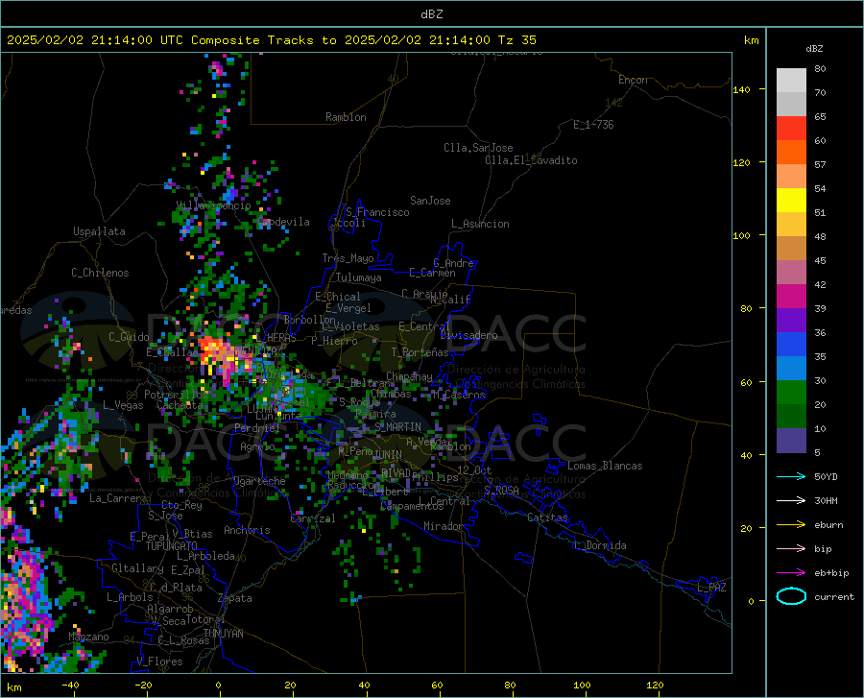This screenshot has height=698, width=864.
Task: Select the light orange 54-57 dBZ swatch
Action: click(791, 177)
